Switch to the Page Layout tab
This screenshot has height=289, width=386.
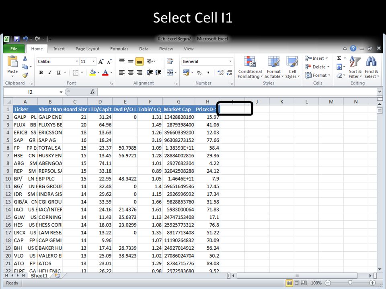coord(87,49)
